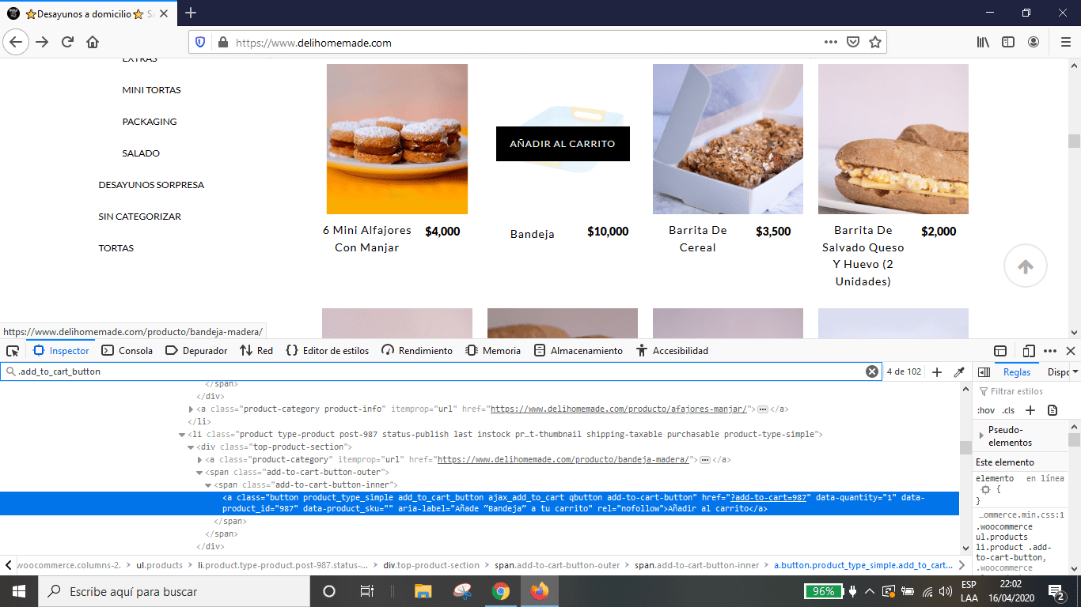Open the Rendimiento tab
The image size is (1081, 607).
point(417,351)
